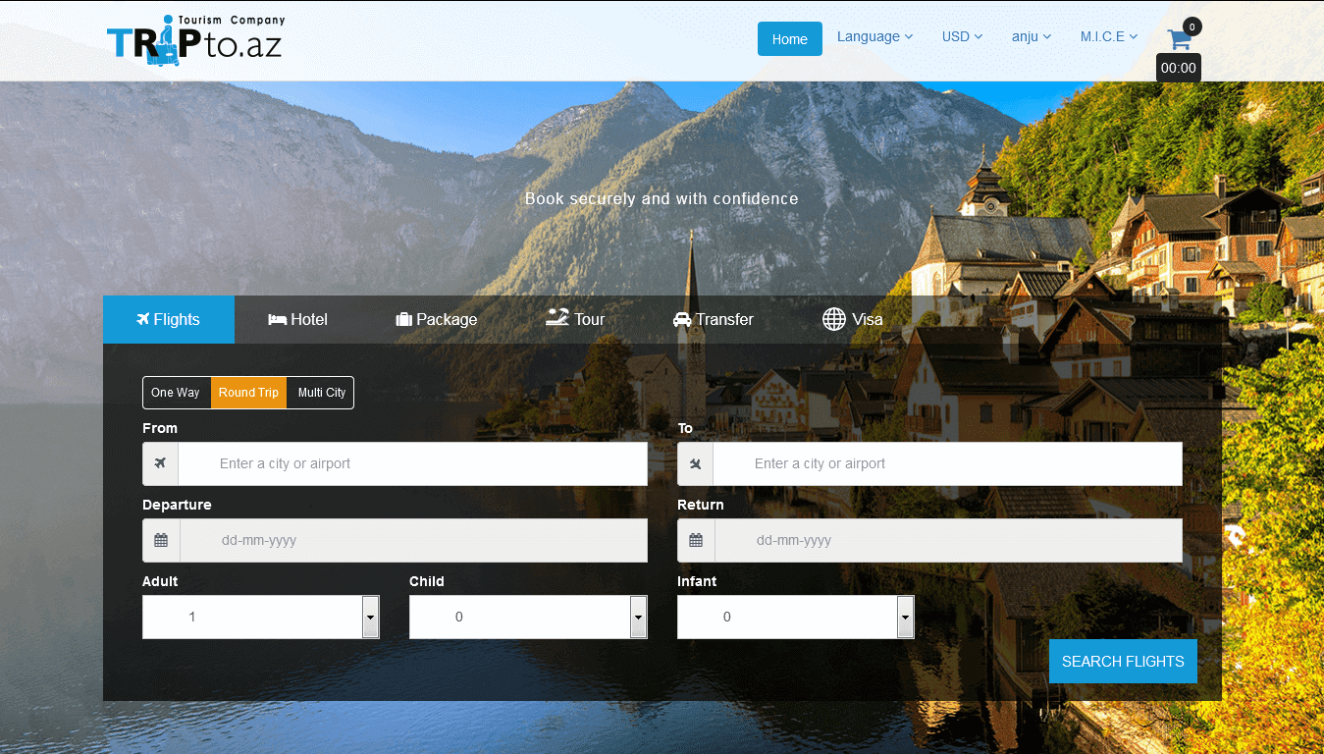Open the Infant count dropdown
The height and width of the screenshot is (754, 1324).
click(x=796, y=617)
